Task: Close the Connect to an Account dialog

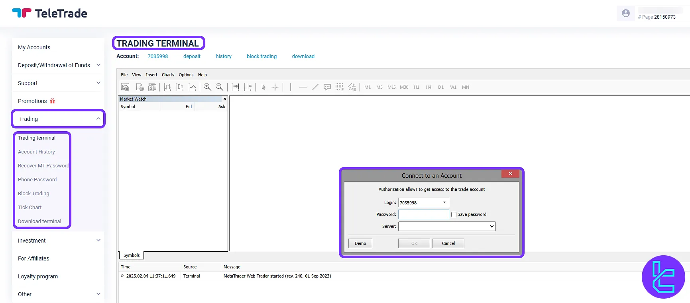Action: coord(510,174)
